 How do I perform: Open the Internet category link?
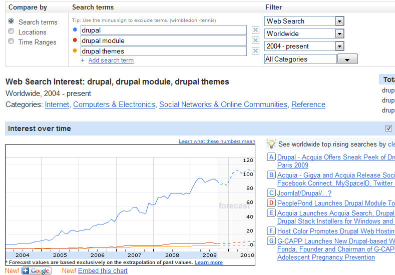(57, 104)
